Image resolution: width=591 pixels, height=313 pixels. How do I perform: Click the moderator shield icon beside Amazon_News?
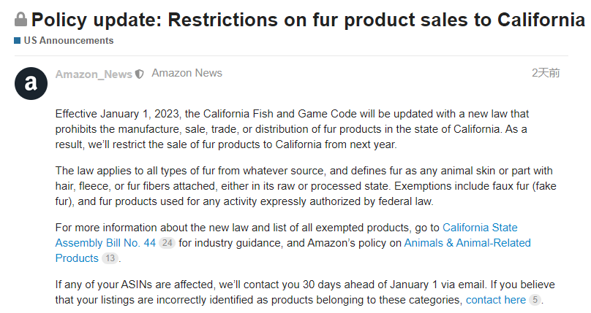(140, 74)
